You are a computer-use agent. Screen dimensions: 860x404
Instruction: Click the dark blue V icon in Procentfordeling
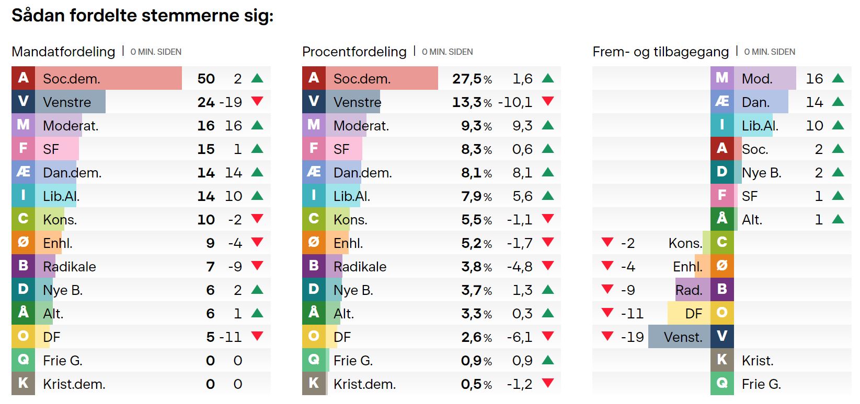[x=314, y=102]
